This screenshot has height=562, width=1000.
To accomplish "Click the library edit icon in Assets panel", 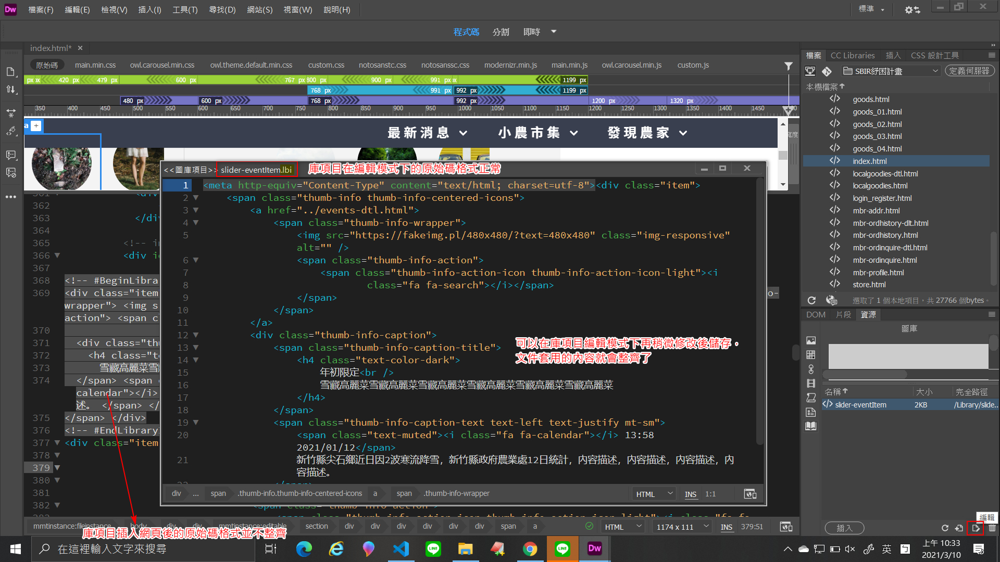I will (976, 528).
